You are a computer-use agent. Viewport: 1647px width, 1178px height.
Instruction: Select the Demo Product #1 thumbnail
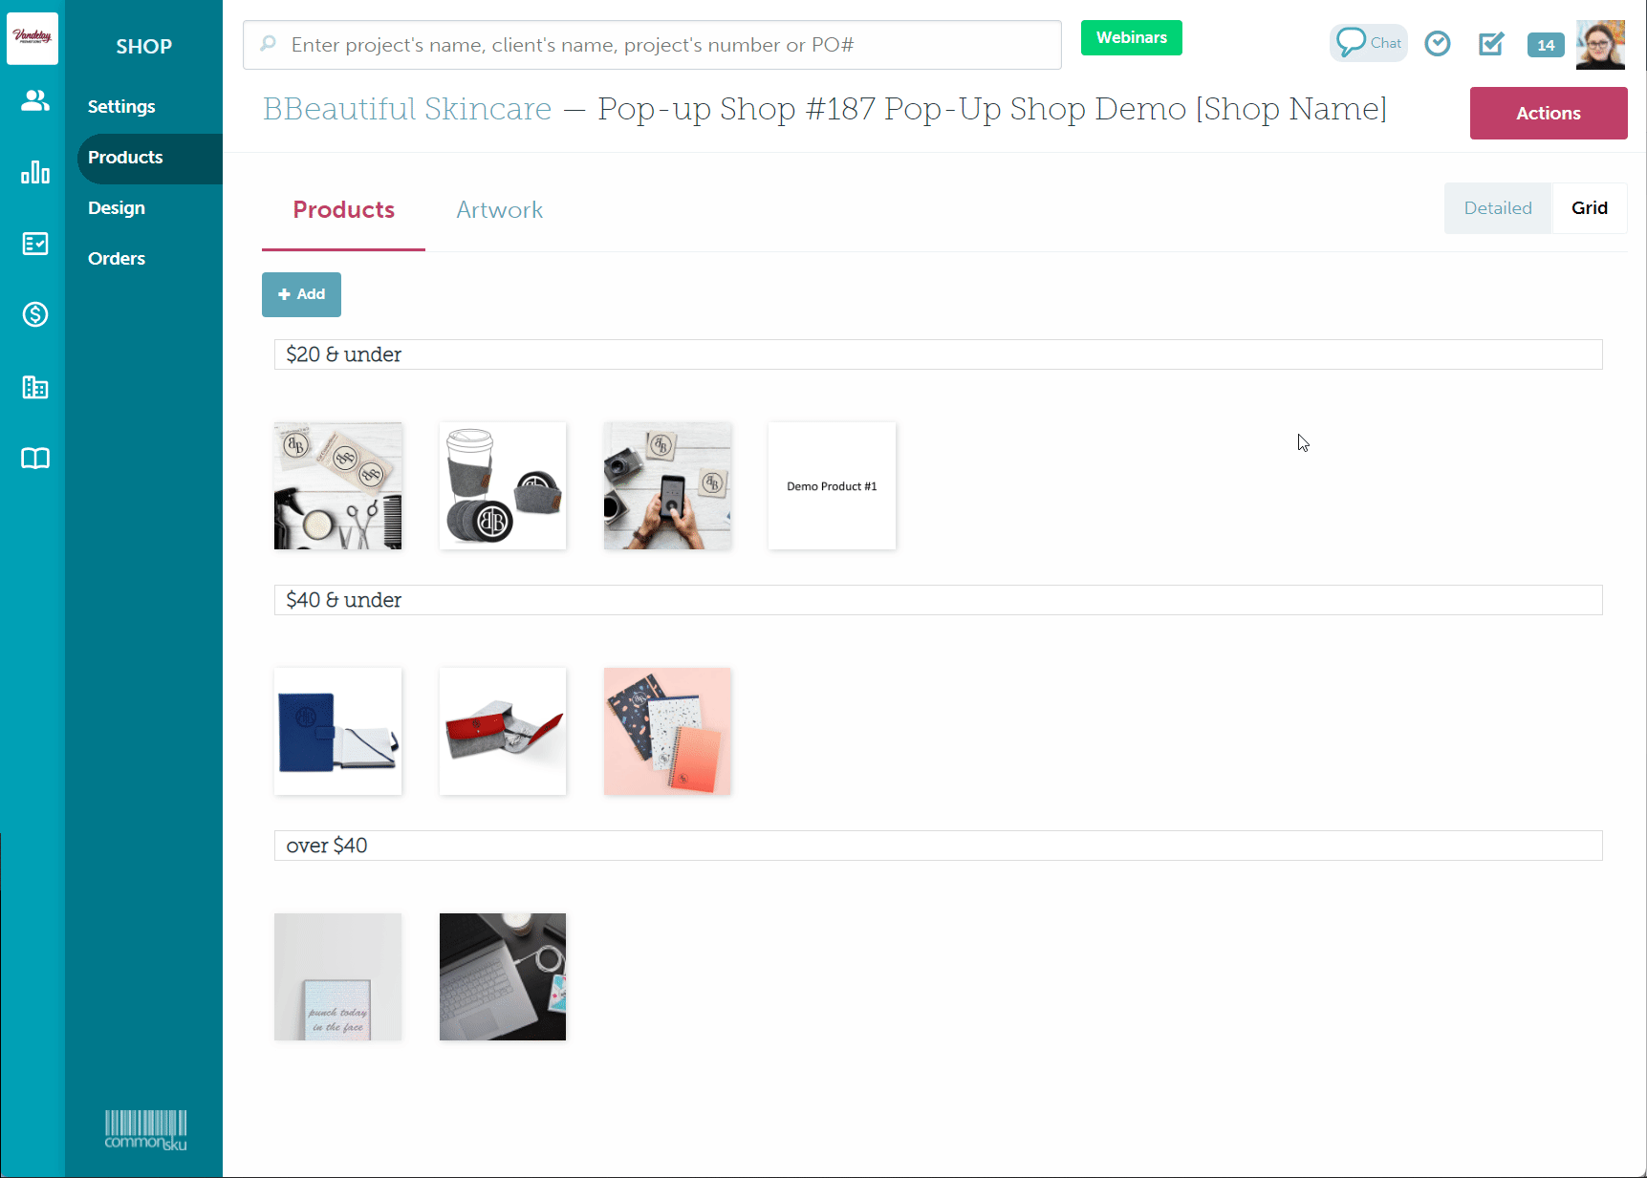click(832, 486)
